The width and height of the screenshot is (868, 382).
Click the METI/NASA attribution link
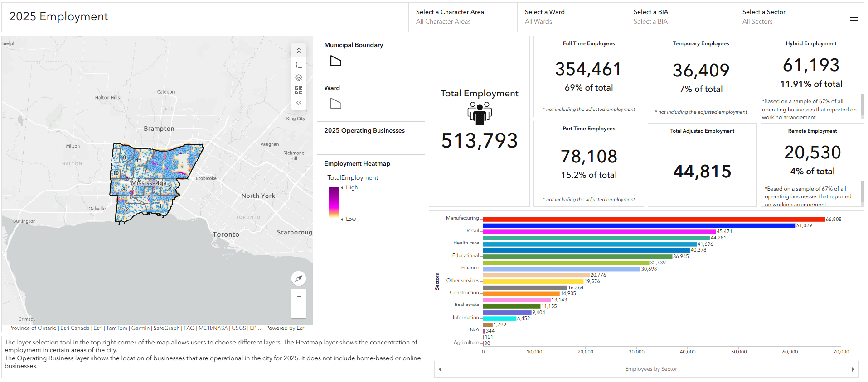213,328
